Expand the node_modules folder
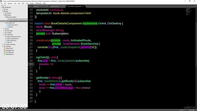 (x=3, y=44)
